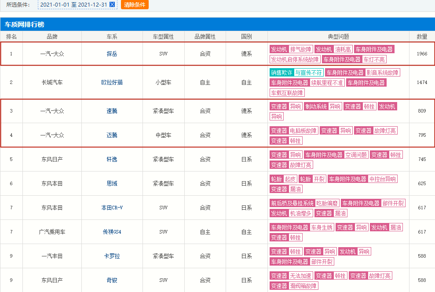Click the 排名 column header
435x292 pixels.
(11, 36)
